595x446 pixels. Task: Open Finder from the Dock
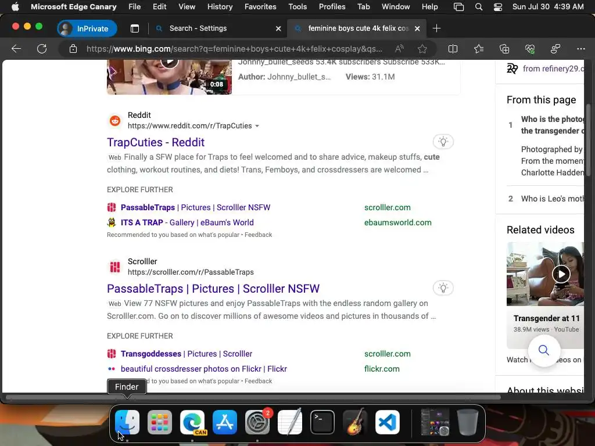(x=127, y=422)
